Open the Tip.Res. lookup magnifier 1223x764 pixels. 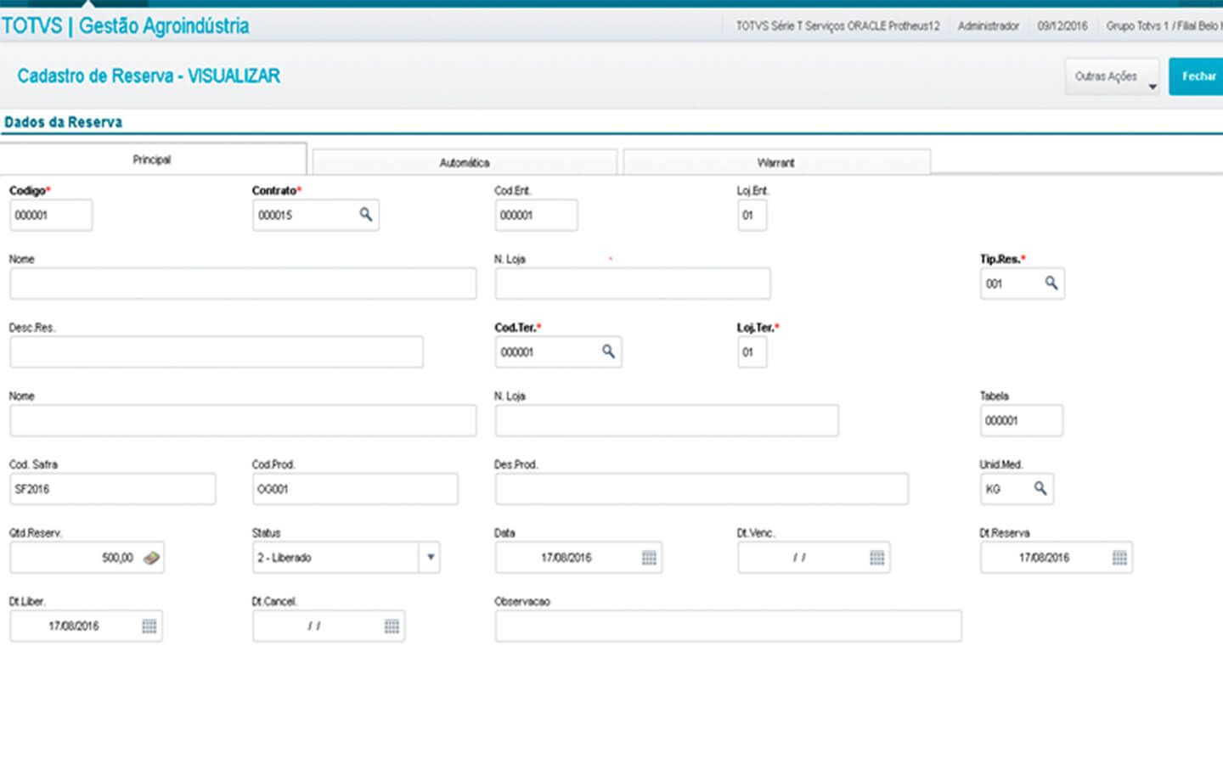pyautogui.click(x=1051, y=284)
